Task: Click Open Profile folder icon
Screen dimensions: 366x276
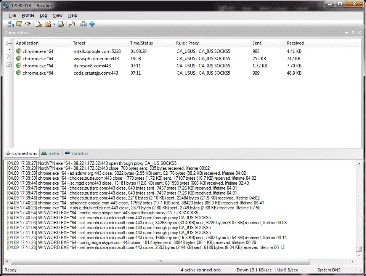Action: [48, 24]
